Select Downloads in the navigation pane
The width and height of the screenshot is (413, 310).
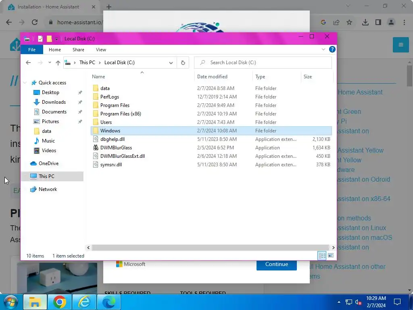coord(54,102)
